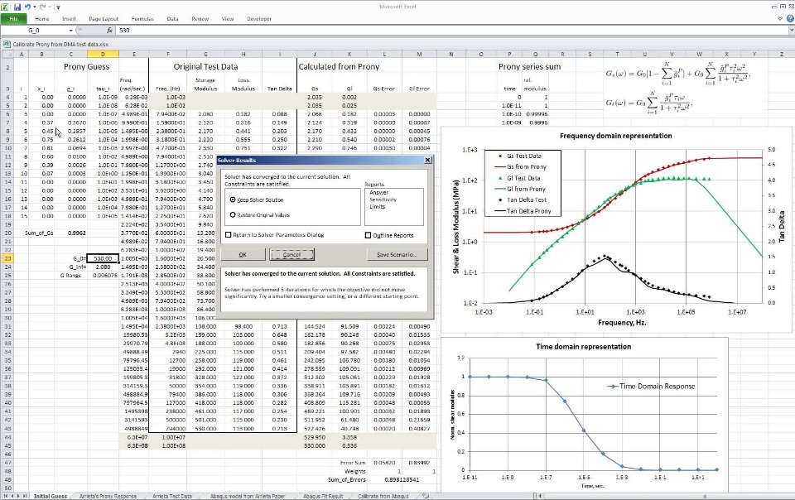Click the Redo arrow icon

click(x=43, y=6)
